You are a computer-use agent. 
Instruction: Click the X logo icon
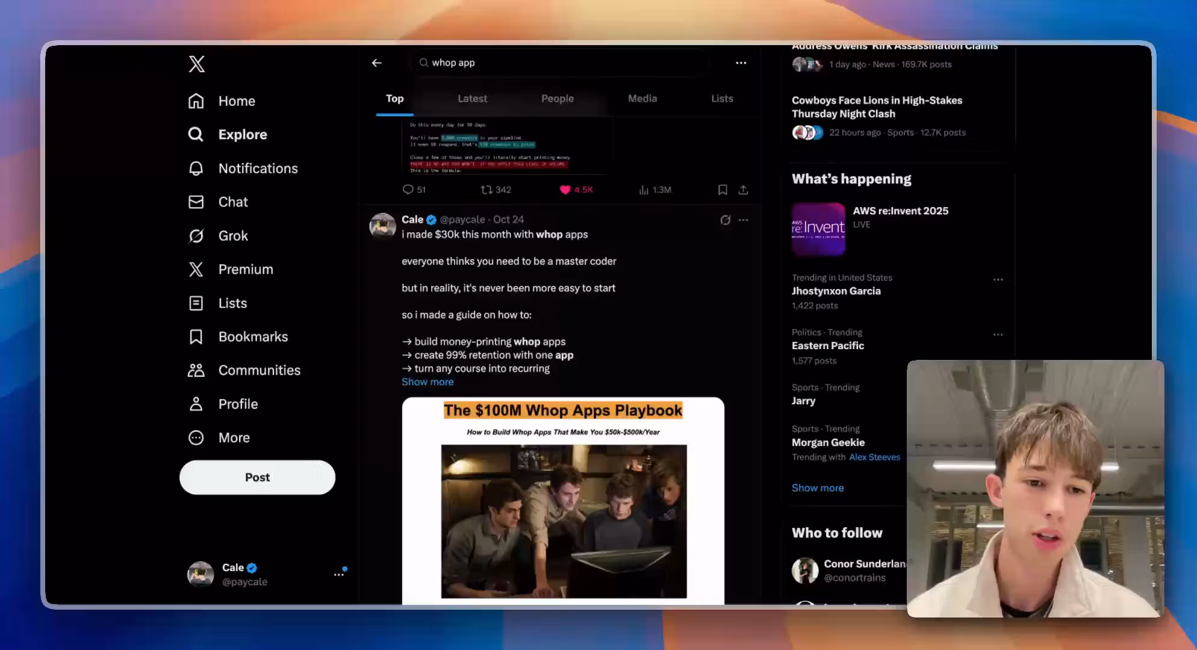(196, 64)
